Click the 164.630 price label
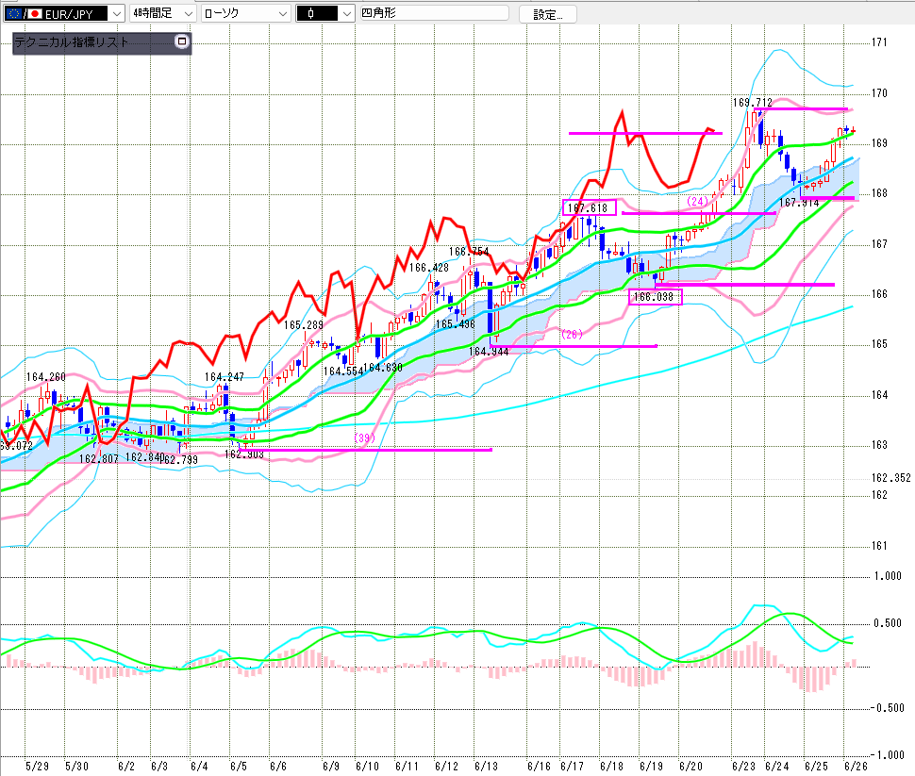Screen dimensions: 915x776 pos(383,368)
